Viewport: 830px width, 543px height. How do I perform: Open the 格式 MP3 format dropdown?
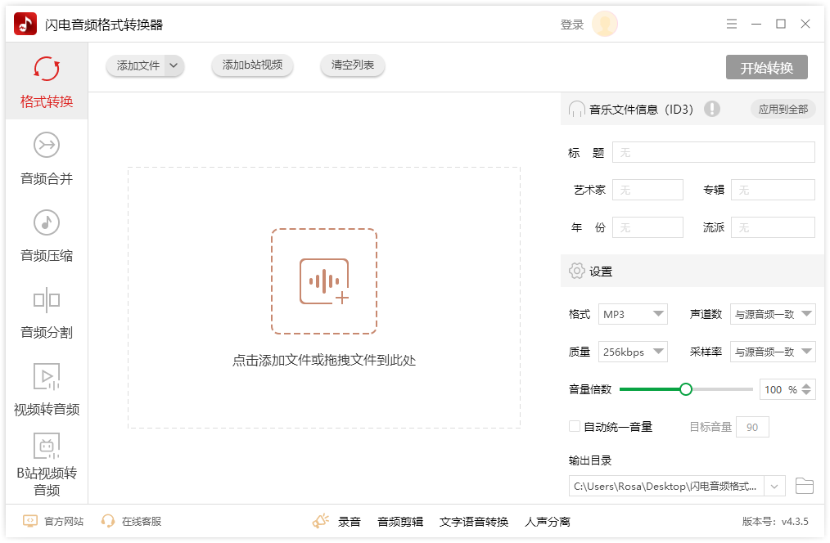(633, 313)
